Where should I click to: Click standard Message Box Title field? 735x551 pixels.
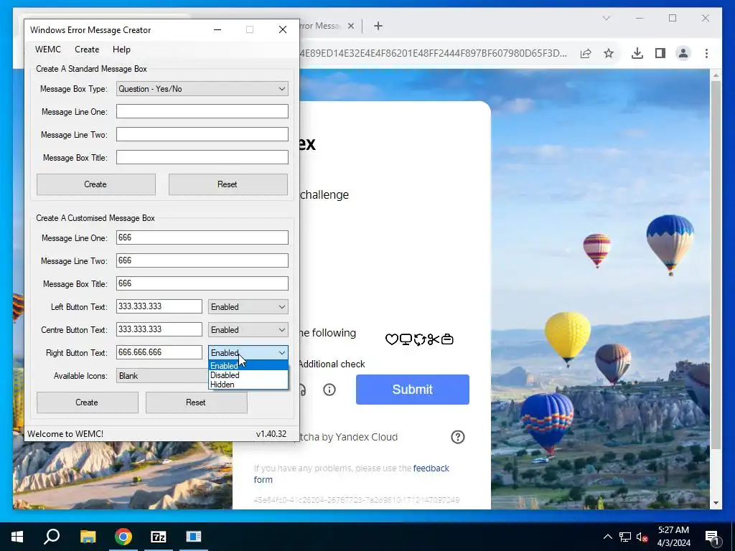[x=202, y=157]
